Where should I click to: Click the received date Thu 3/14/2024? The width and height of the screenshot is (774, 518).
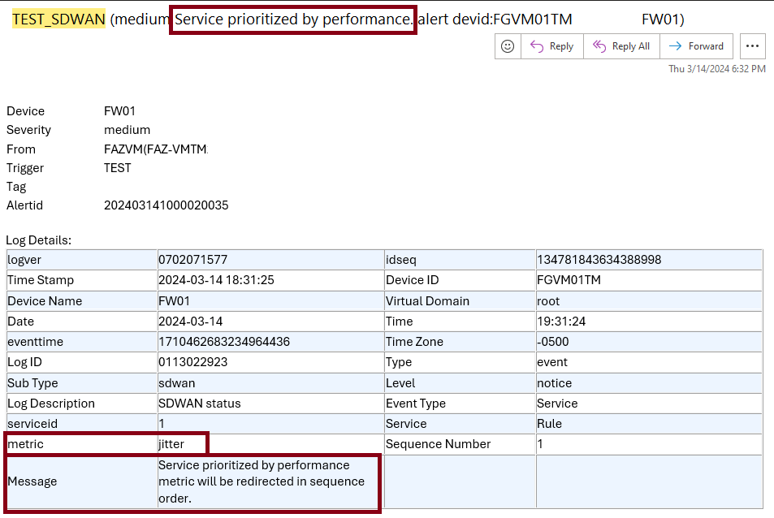point(716,69)
